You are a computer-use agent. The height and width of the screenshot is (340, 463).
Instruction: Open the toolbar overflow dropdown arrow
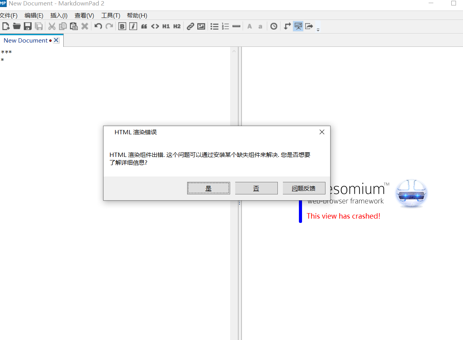point(318,28)
